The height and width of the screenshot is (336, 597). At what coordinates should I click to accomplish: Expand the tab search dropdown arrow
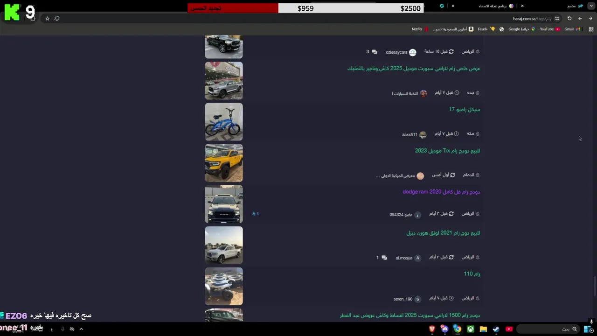[591, 6]
